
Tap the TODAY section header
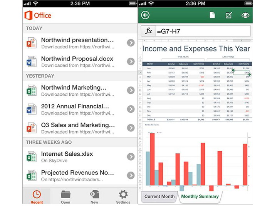(34, 28)
